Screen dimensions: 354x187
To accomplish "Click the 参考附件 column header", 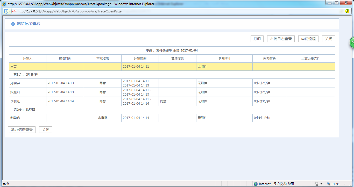I will pos(224,59).
